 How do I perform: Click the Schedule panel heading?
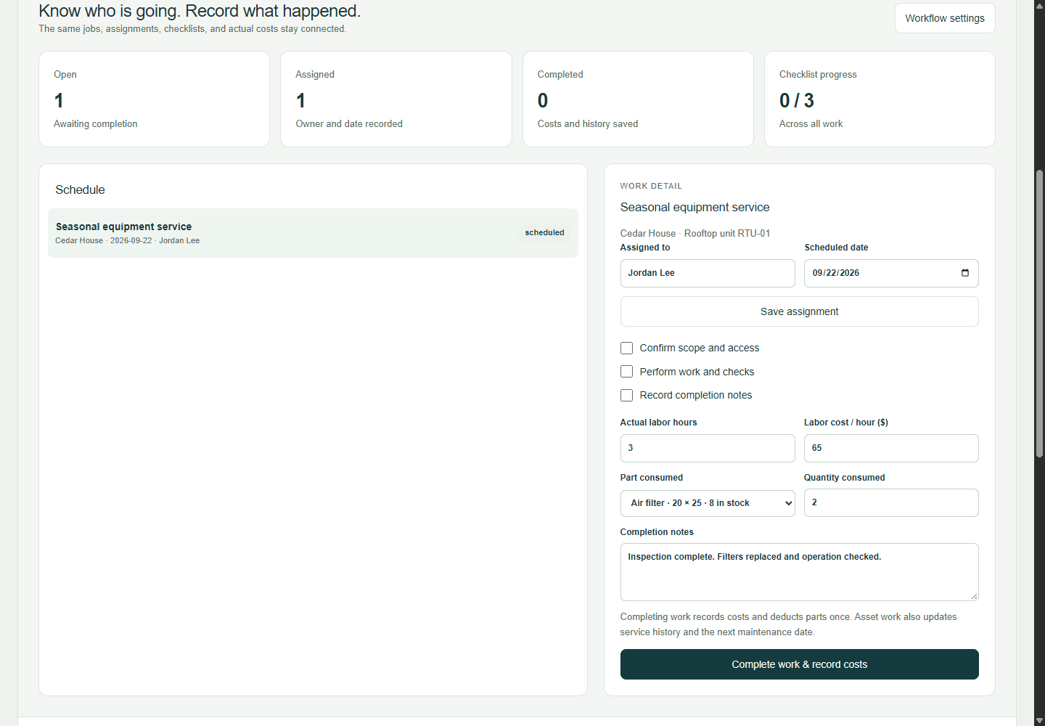click(80, 189)
